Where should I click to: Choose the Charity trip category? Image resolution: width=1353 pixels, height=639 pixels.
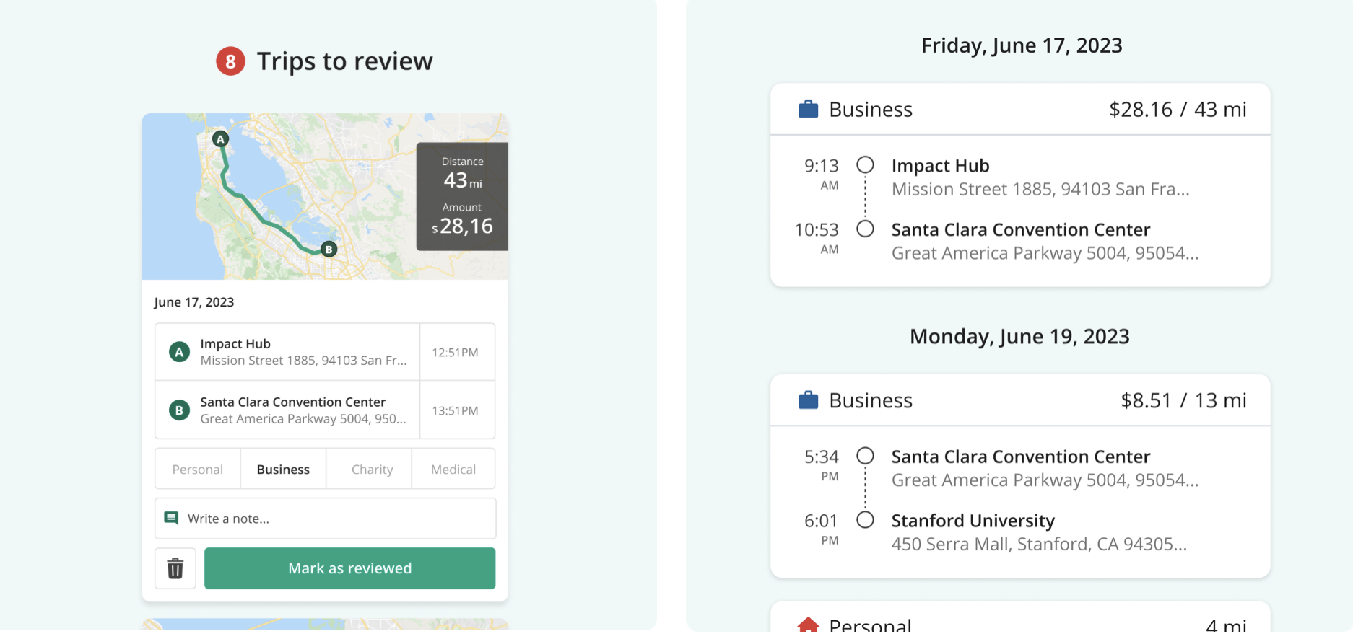[372, 470]
